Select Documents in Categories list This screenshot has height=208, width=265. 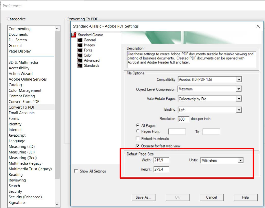pyautogui.click(x=18, y=34)
